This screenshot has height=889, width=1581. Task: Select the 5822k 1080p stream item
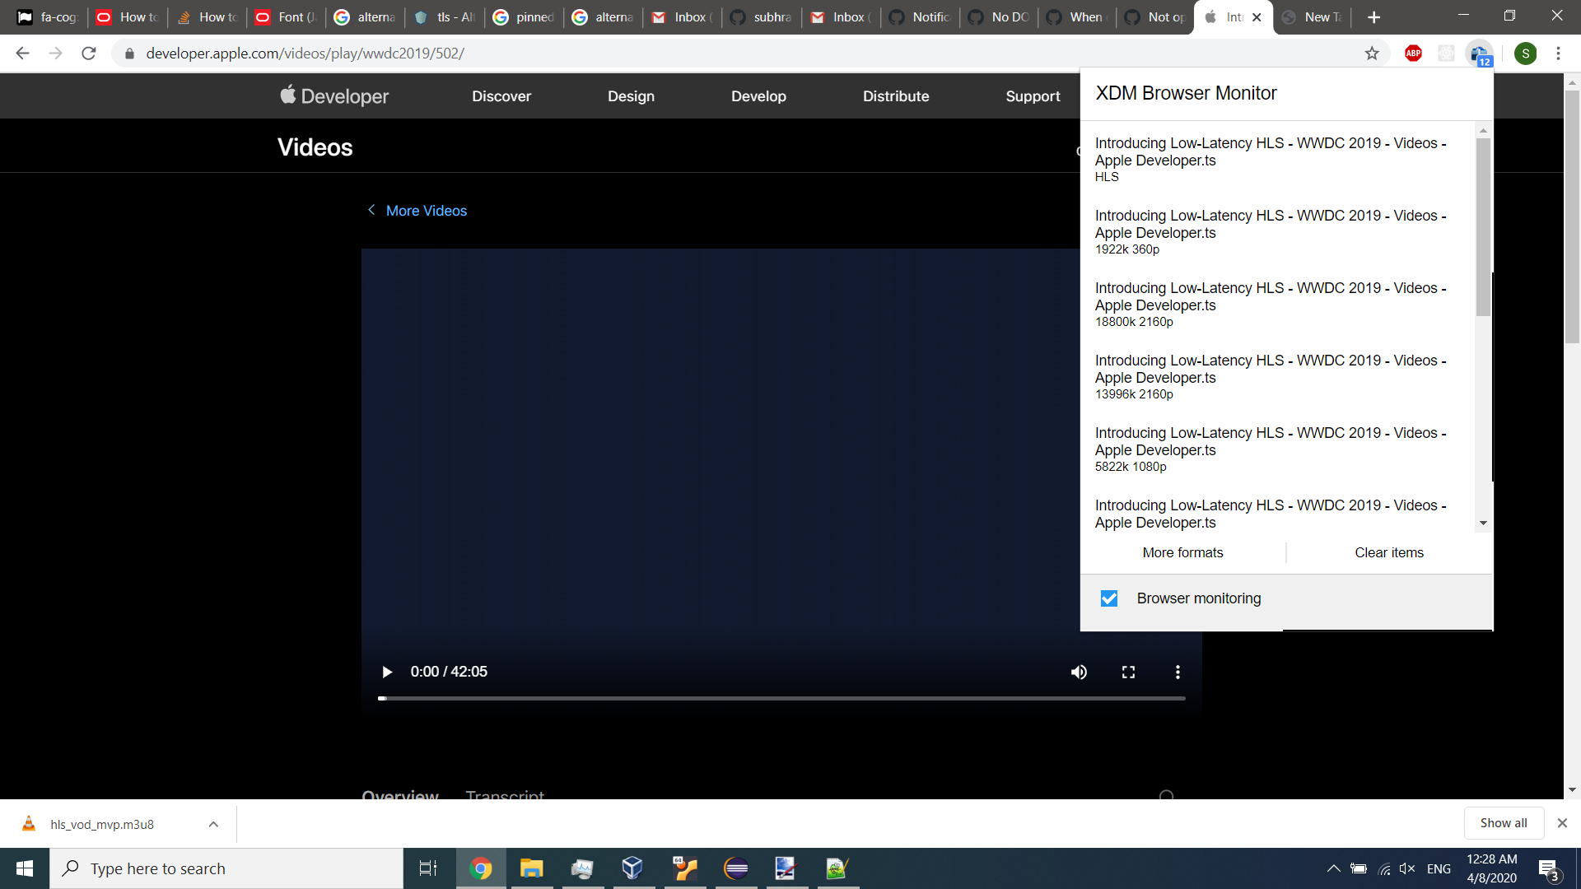pyautogui.click(x=1271, y=449)
